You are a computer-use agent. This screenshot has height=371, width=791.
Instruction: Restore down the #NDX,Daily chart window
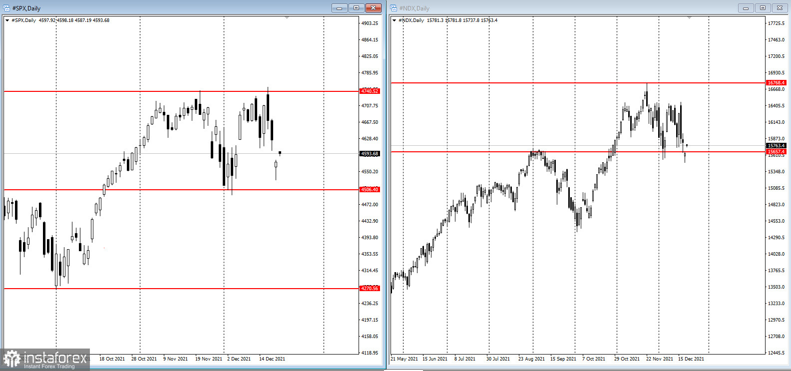click(x=763, y=8)
